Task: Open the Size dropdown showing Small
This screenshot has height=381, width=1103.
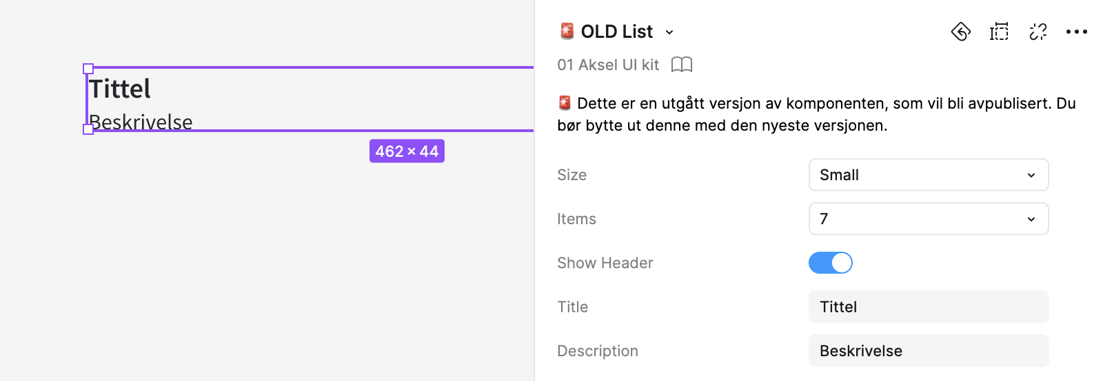Action: point(928,175)
